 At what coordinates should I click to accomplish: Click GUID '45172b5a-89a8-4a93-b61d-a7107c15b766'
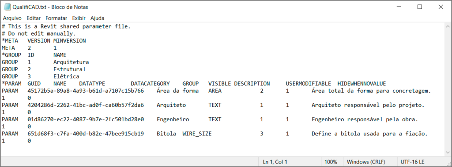pos(86,91)
